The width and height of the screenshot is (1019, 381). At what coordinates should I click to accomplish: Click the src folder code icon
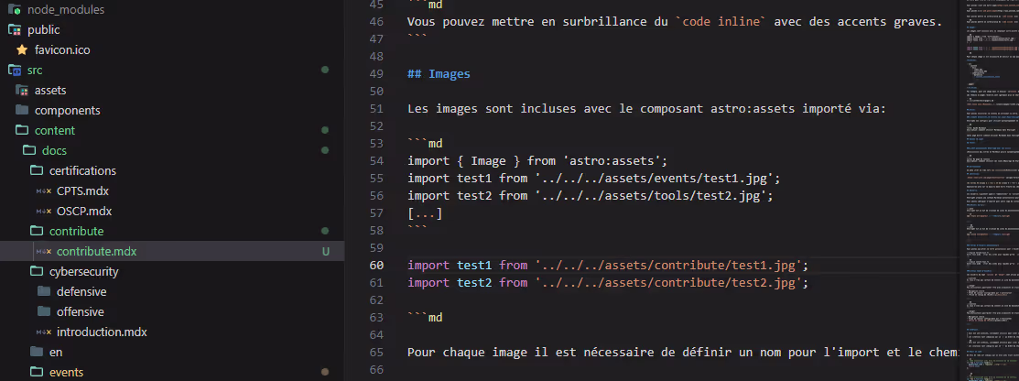click(x=15, y=70)
